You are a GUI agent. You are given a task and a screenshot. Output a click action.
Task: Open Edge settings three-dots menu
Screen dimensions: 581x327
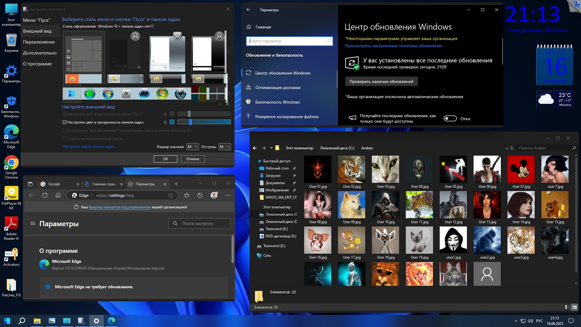[x=228, y=195]
